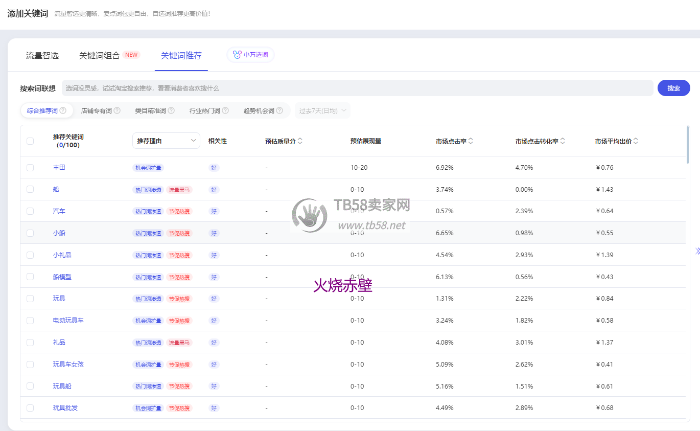The height and width of the screenshot is (431, 700).
Task: Click keyword link 电动玩具车
Action: pyautogui.click(x=68, y=321)
